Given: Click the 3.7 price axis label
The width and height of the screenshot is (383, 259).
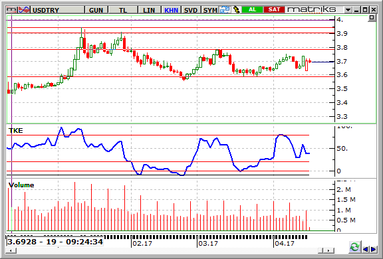Looking at the screenshot, I should [x=342, y=62].
